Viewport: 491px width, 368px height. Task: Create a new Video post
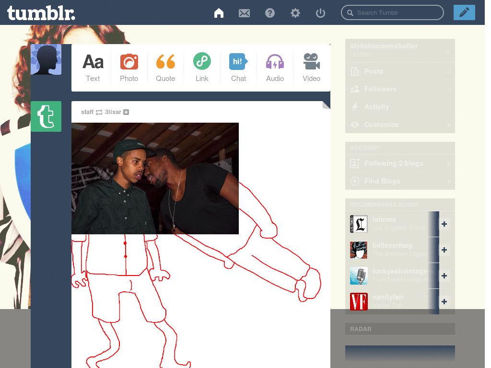pyautogui.click(x=311, y=68)
